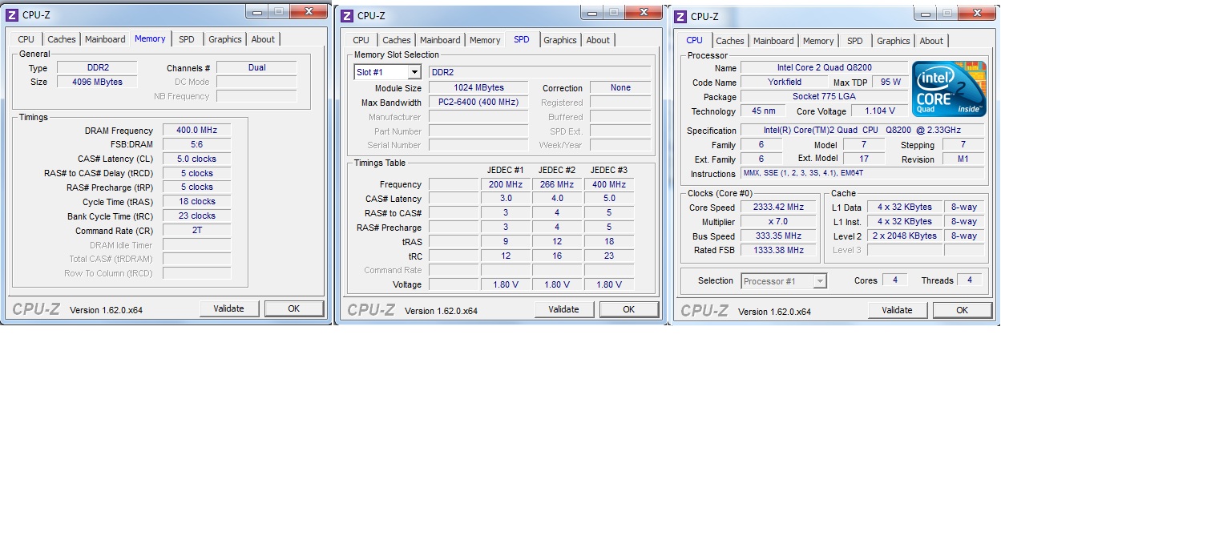Click the JEDEC #2 frequency 266 MHz
The image size is (1227, 544).
[x=557, y=184]
